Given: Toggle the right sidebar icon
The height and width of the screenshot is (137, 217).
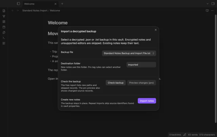Looking at the screenshot, I should [213, 4].
